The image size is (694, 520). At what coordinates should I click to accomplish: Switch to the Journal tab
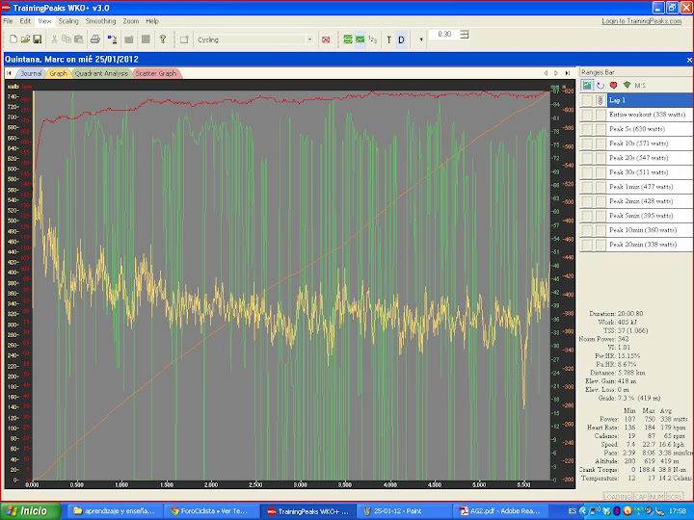tap(31, 73)
